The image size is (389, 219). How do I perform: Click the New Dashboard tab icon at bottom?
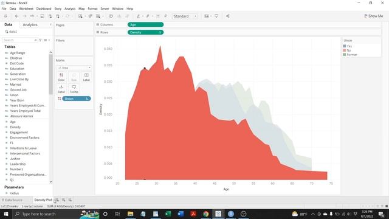coord(63,200)
